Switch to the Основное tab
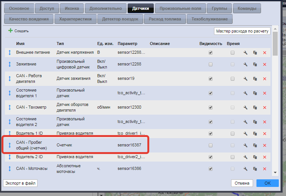The image size is (286, 196). point(19,8)
